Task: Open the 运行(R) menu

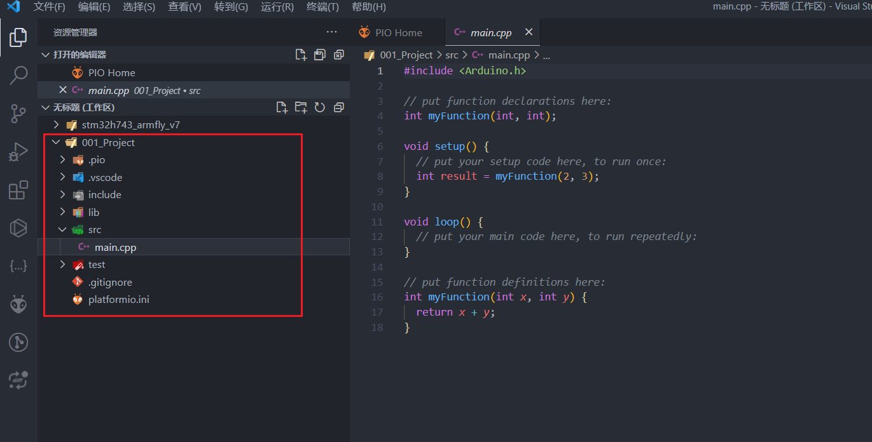Action: pos(276,7)
